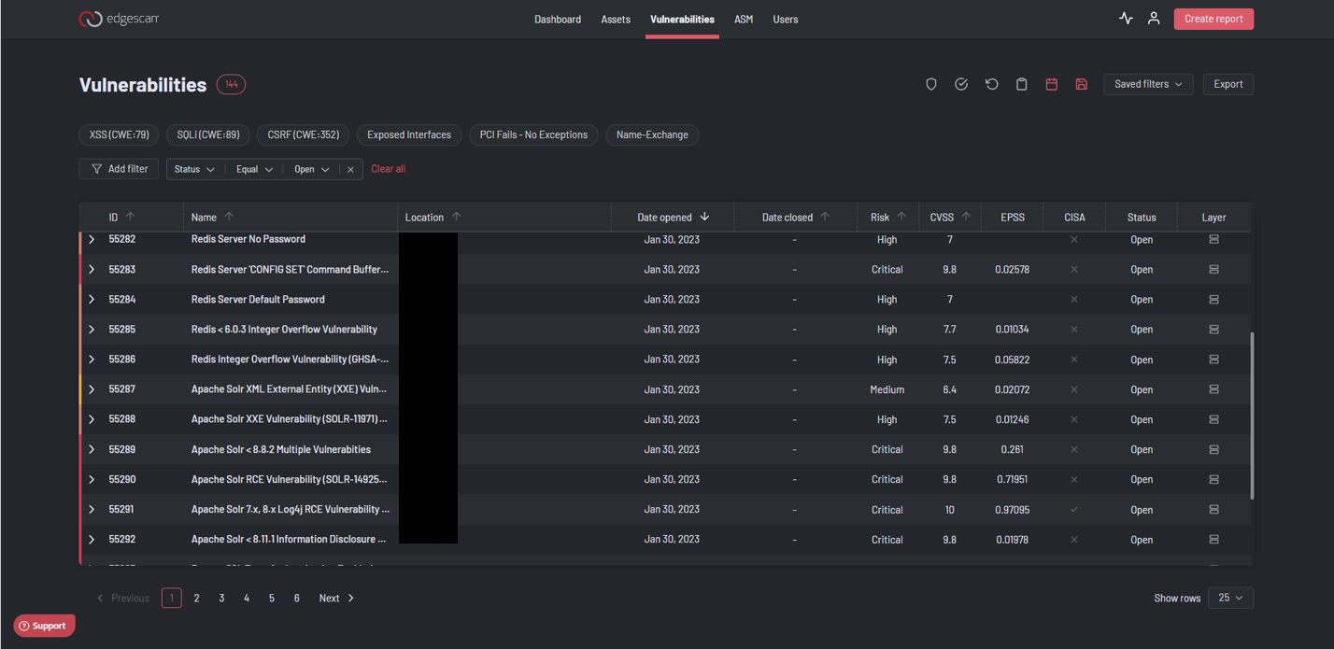Expand row 55283 details

point(92,269)
